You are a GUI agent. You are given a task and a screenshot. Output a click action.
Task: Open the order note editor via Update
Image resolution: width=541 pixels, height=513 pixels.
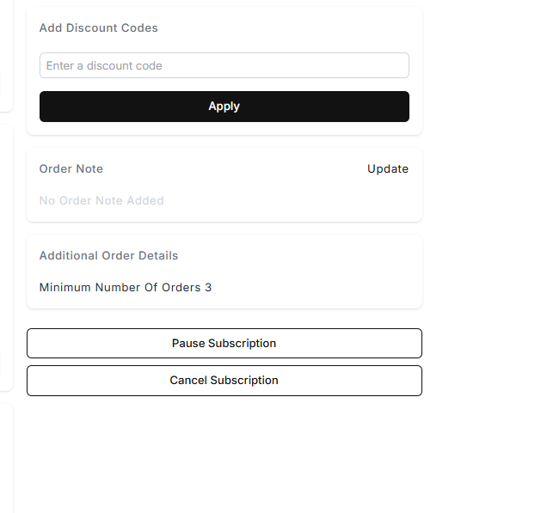click(388, 168)
